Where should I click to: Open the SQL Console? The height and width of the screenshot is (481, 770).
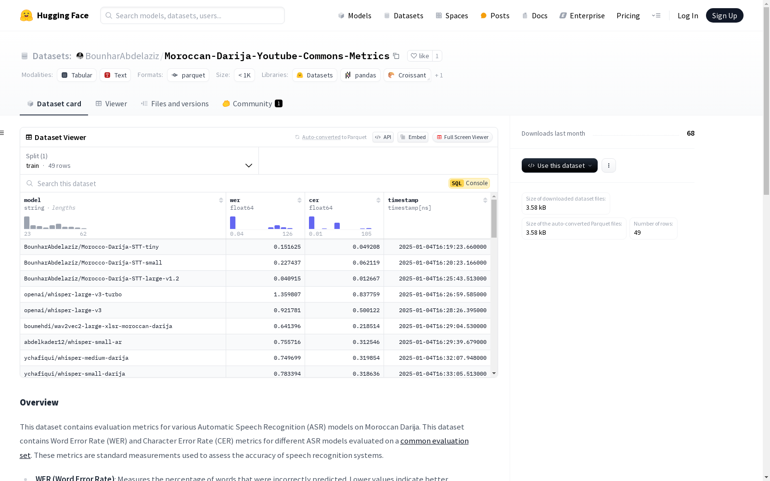click(x=469, y=183)
